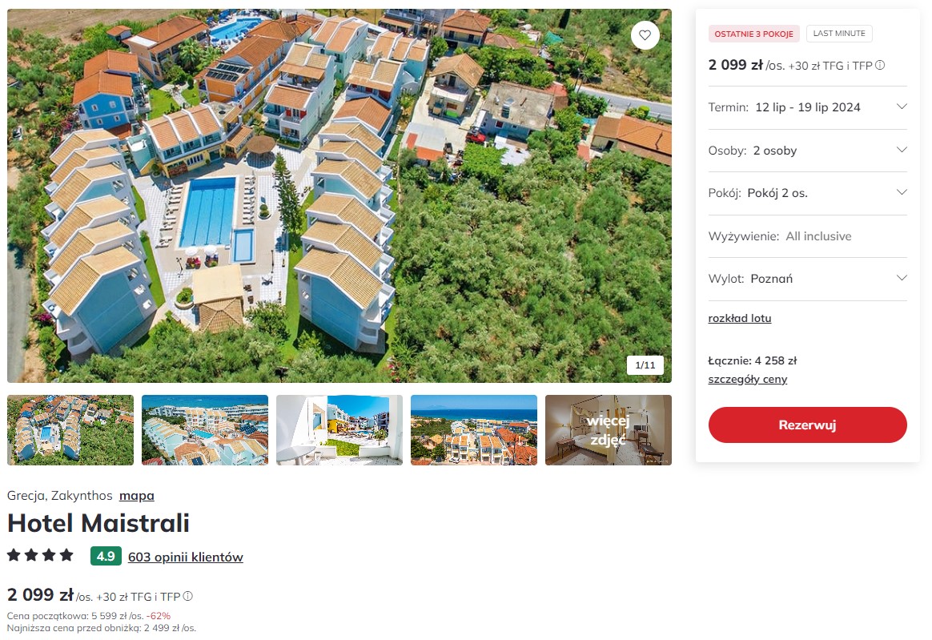This screenshot has width=932, height=640.
Task: Select the second thumbnail with sea view
Action: click(205, 430)
